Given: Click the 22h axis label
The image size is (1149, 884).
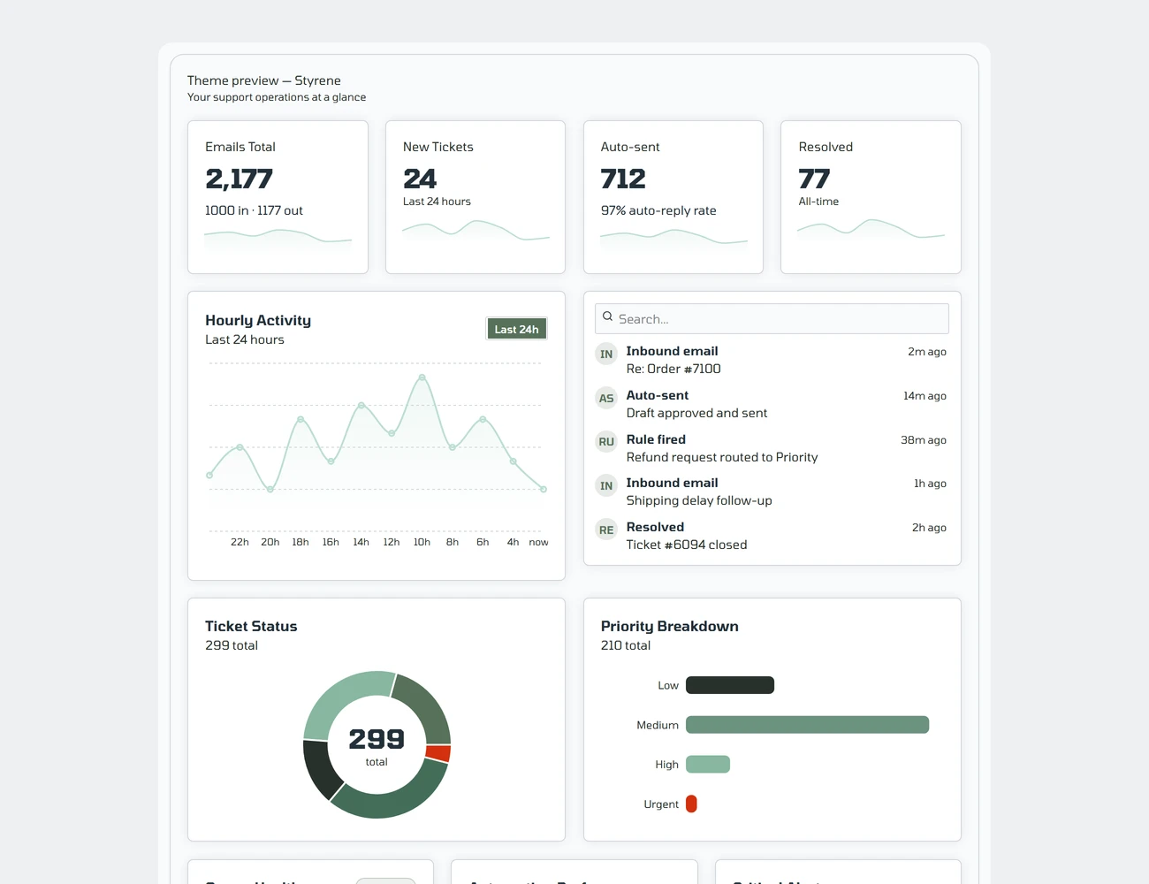Looking at the screenshot, I should pos(240,542).
